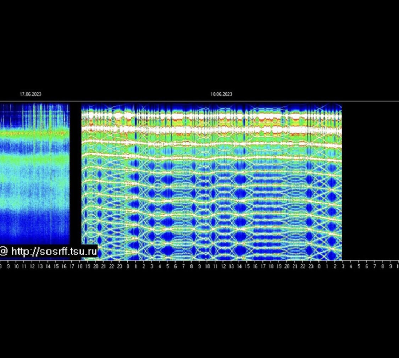Select the left spectrogram panel for 17.06.2023
This screenshot has height=358, width=399.
click(x=35, y=177)
